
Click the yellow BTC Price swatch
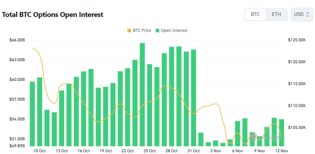[x=129, y=30]
